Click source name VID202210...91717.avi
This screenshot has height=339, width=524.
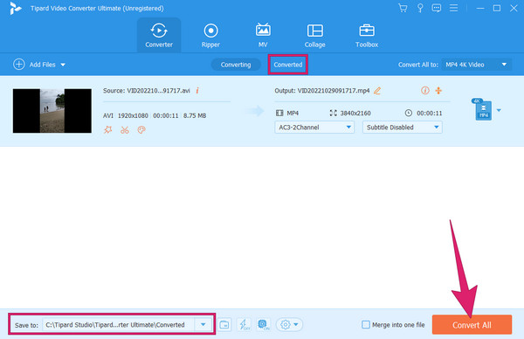coord(158,91)
